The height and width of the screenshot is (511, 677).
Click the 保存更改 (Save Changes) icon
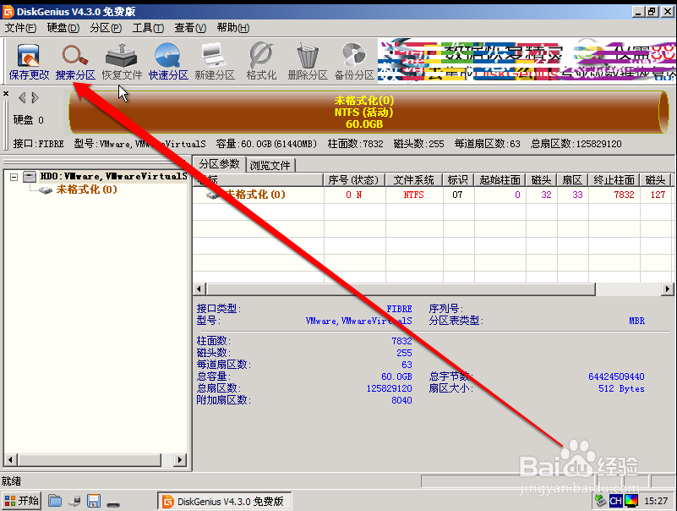coord(29,59)
